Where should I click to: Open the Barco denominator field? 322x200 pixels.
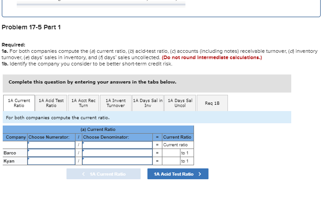(117, 153)
